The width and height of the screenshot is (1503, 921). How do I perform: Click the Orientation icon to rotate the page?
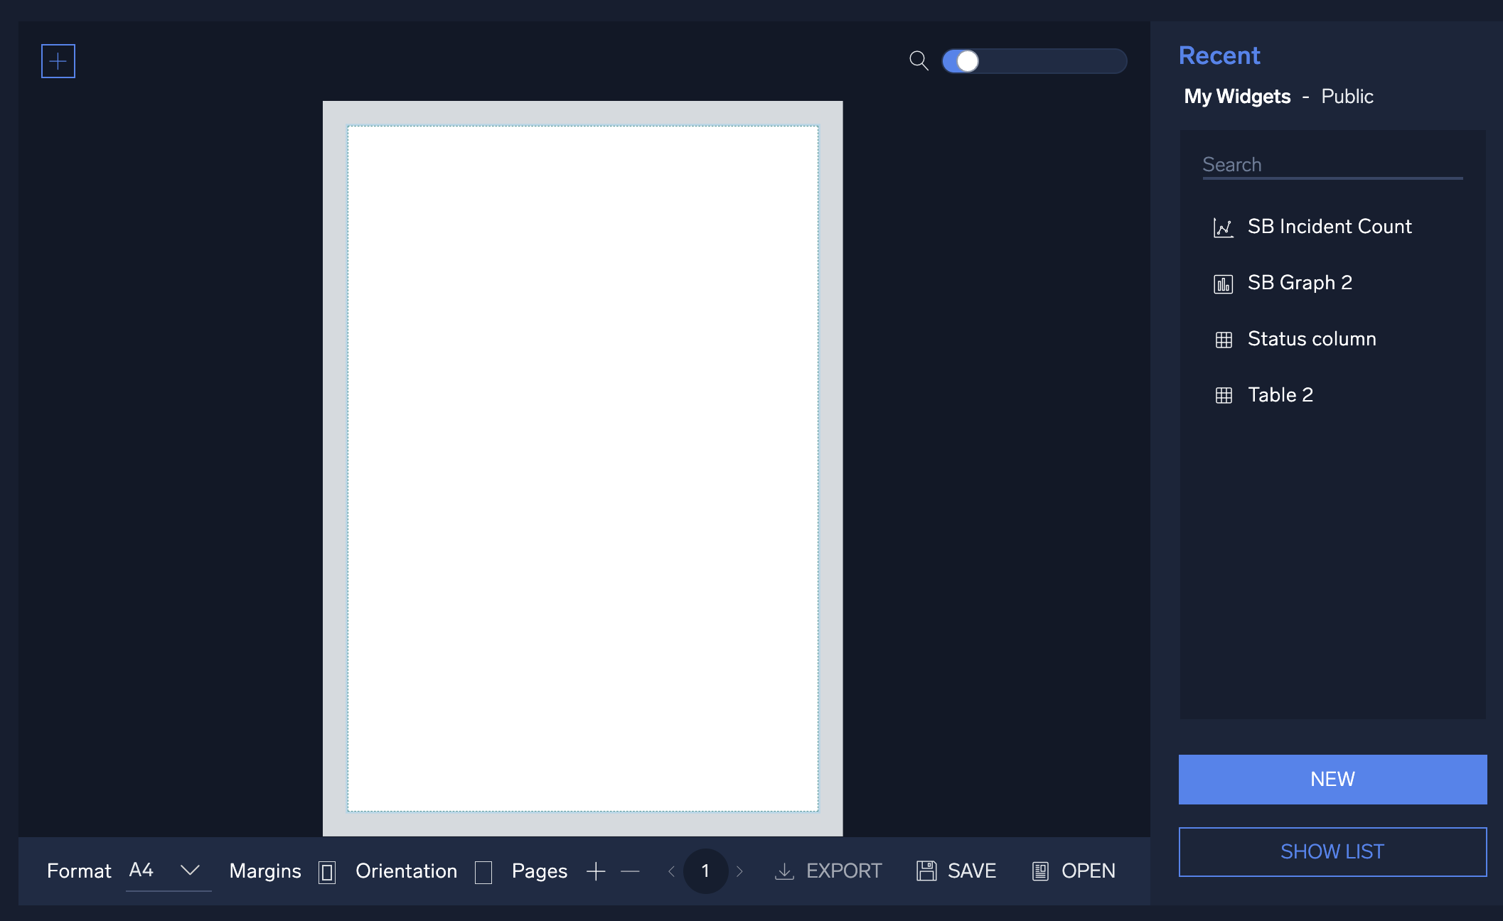(483, 871)
